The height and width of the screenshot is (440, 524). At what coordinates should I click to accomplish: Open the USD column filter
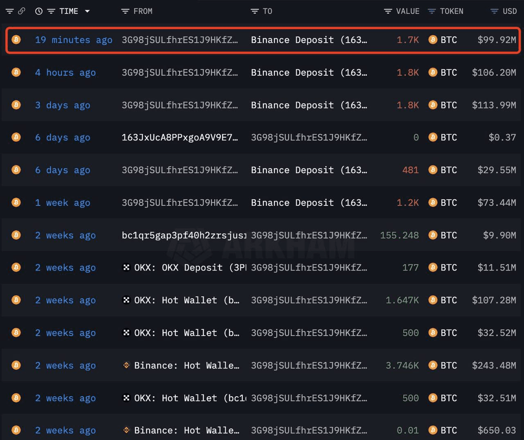[495, 11]
